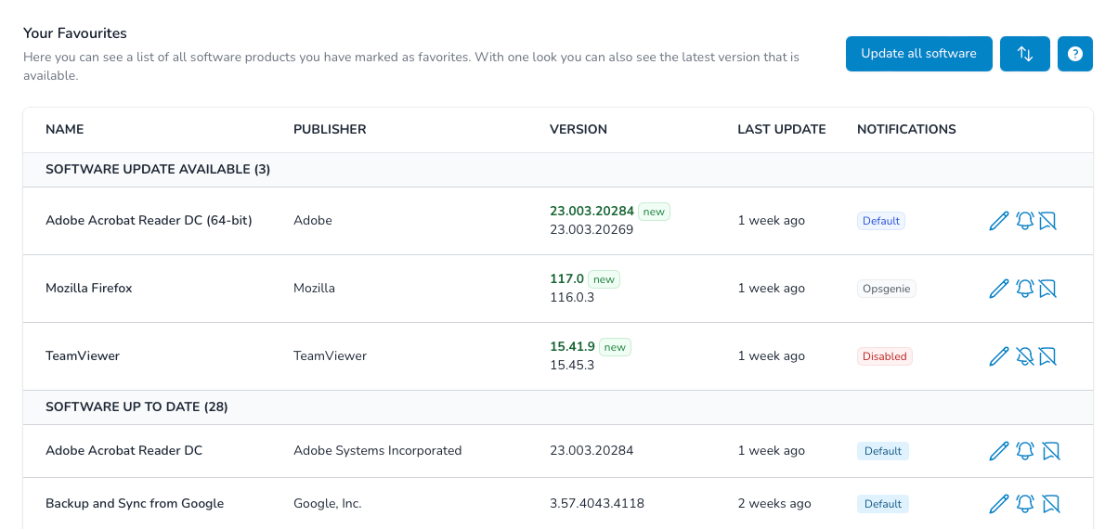Sort by the LAST UPDATE column header
The width and height of the screenshot is (1118, 529).
[x=782, y=130]
